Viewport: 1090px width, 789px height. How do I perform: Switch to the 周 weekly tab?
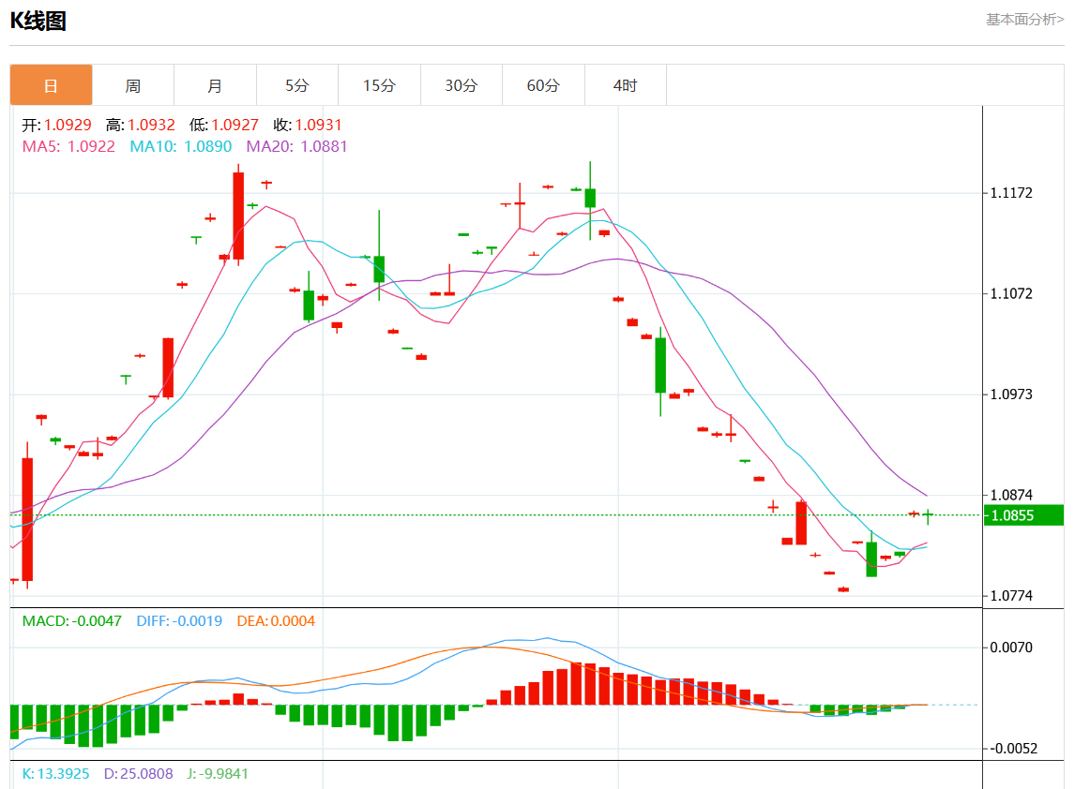click(x=133, y=85)
